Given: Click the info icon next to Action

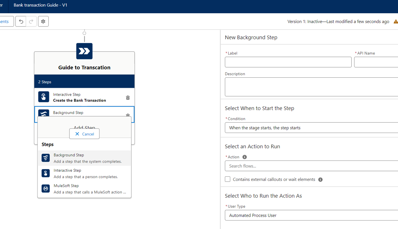Looking at the screenshot, I should (x=245, y=157).
